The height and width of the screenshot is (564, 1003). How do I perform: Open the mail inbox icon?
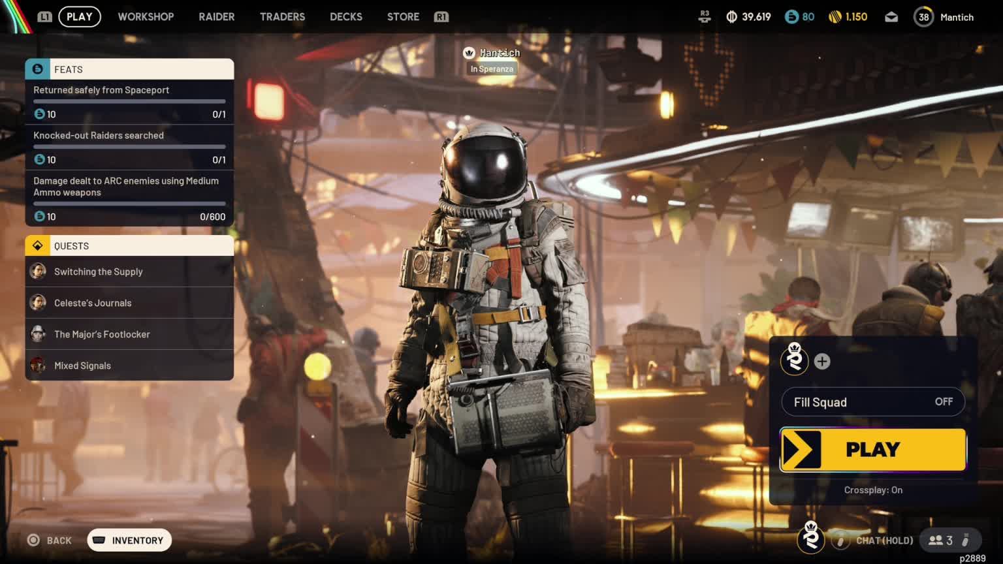(891, 17)
